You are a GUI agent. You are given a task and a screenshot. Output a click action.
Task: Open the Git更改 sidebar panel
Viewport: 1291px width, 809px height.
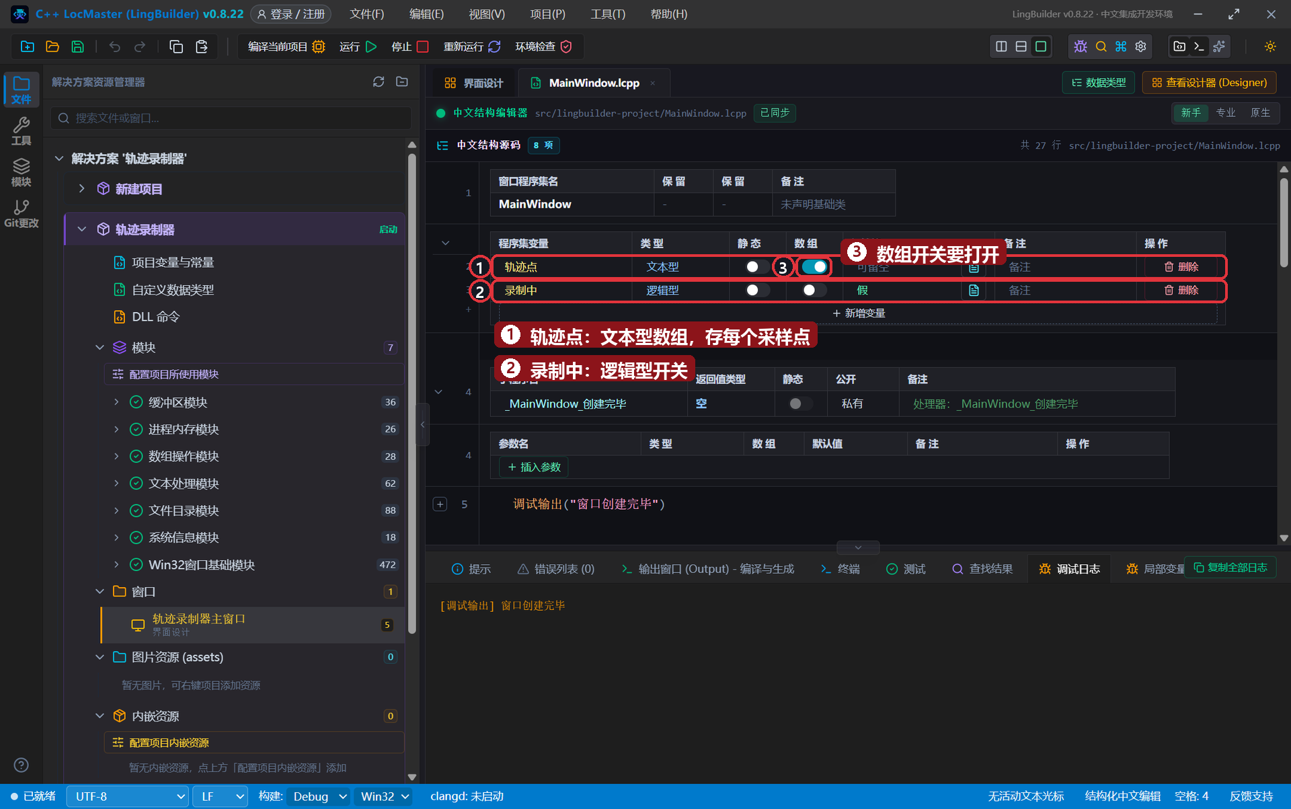21,213
